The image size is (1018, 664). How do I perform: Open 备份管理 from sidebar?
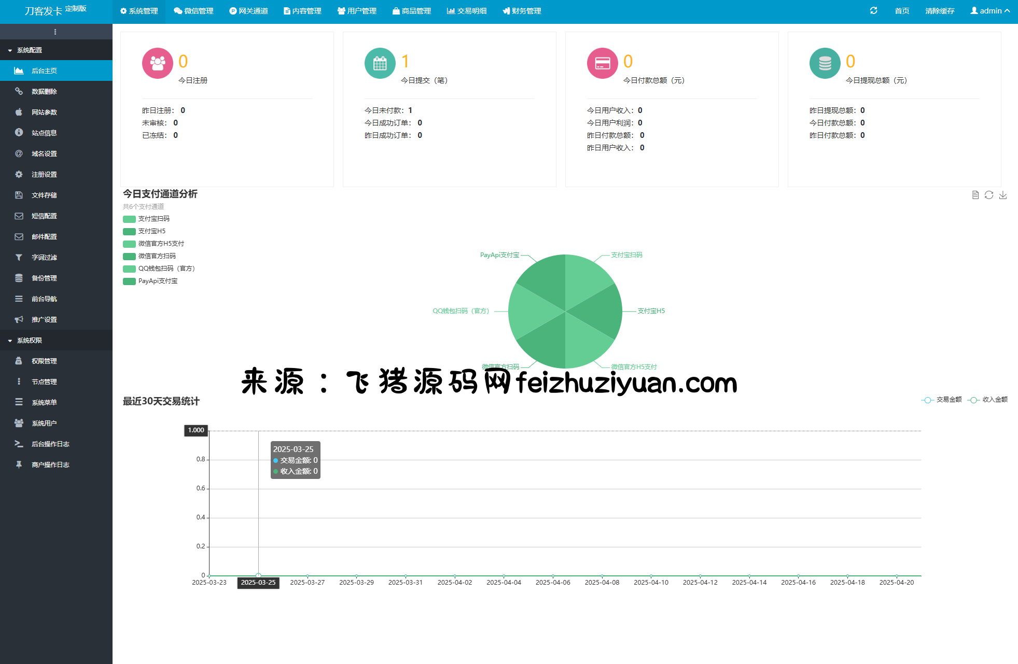[x=44, y=278]
